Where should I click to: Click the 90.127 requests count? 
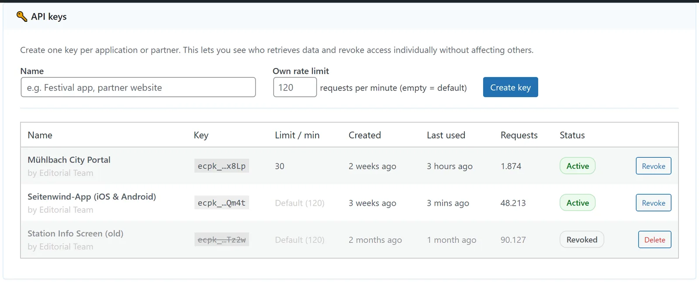(x=513, y=240)
